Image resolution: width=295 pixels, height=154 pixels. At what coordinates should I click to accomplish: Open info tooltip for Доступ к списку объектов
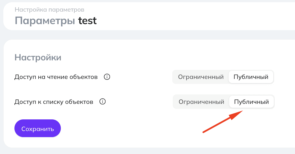(102, 102)
